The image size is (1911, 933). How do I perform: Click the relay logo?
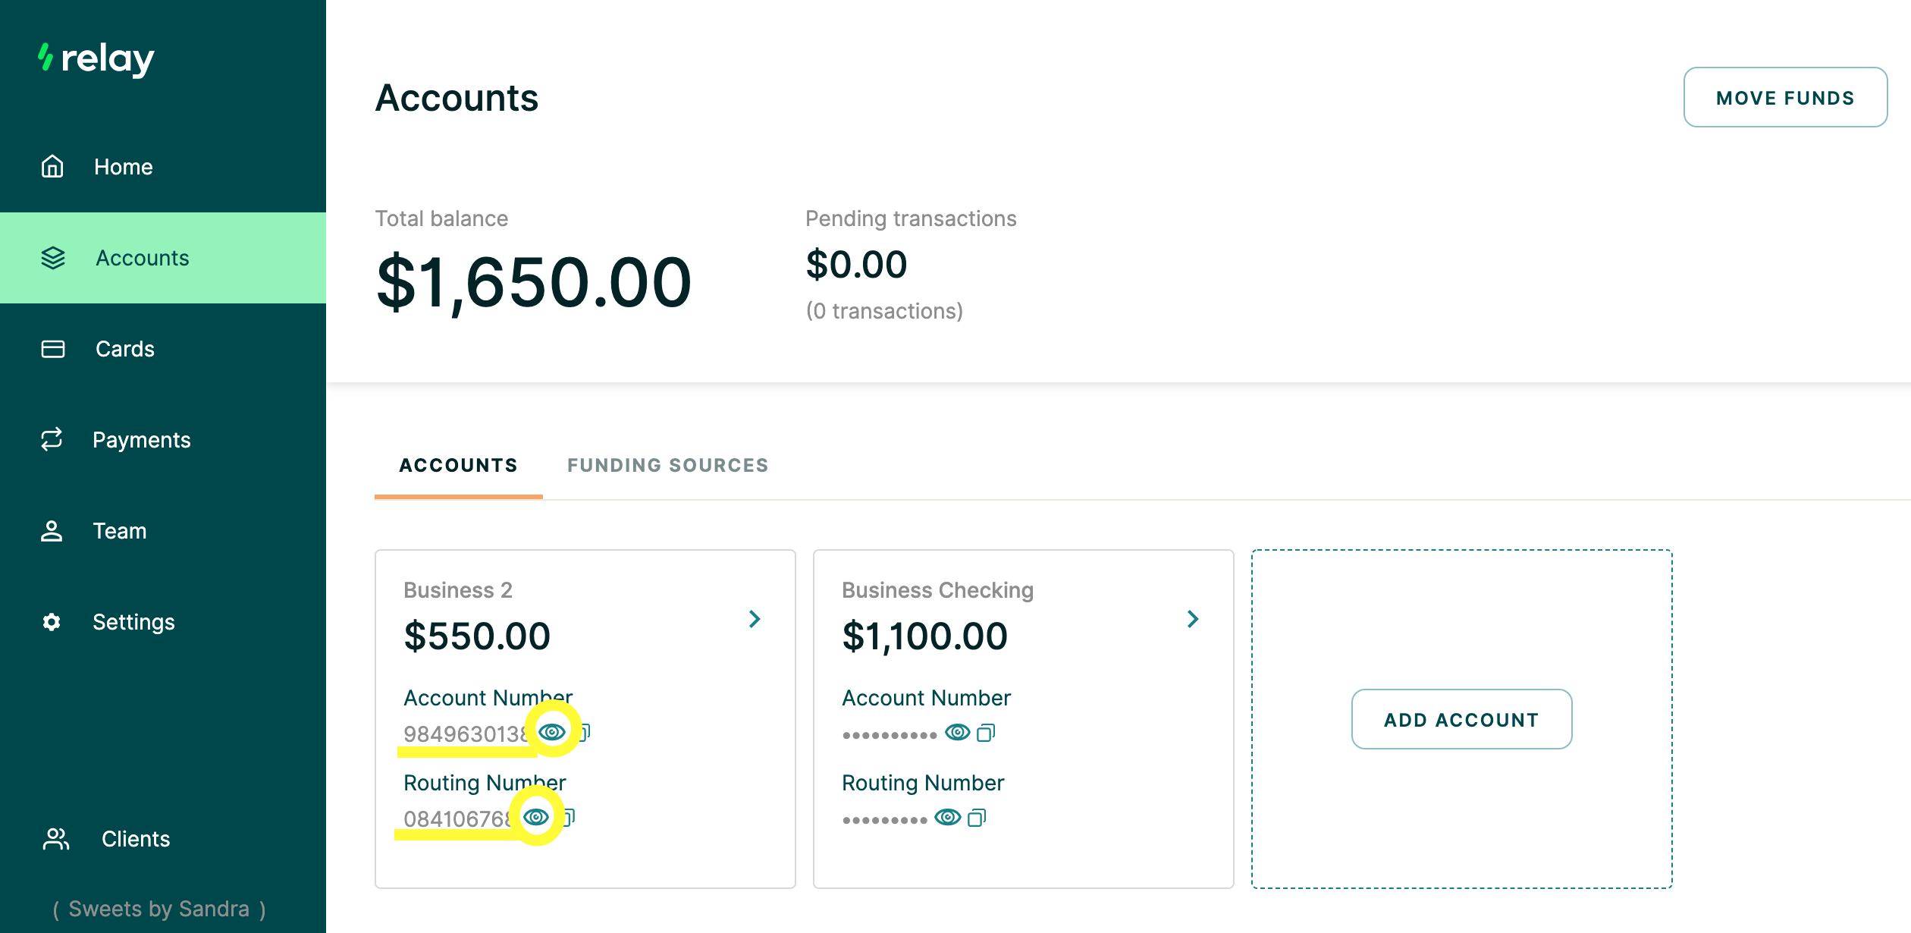click(x=96, y=59)
